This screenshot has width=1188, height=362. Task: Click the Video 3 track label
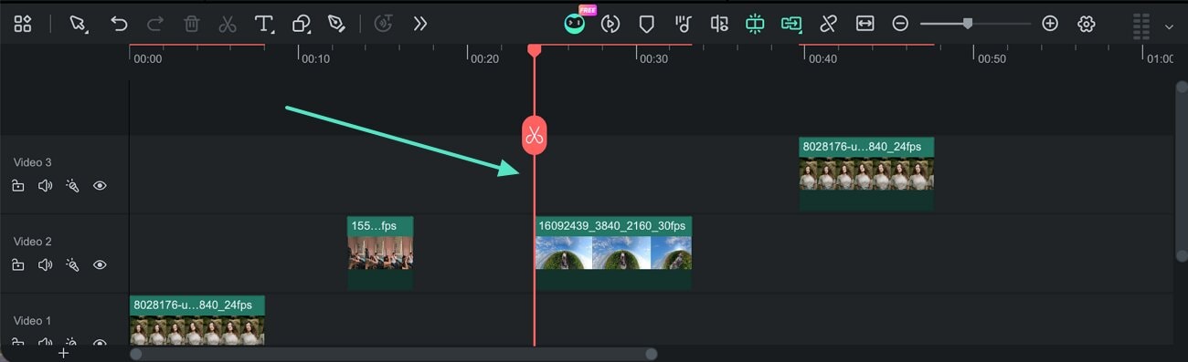pyautogui.click(x=32, y=162)
